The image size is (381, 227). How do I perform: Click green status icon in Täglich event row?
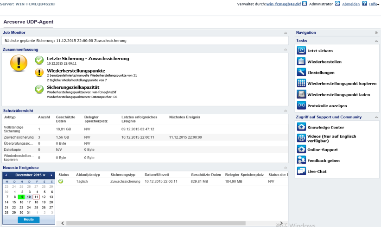point(61,181)
